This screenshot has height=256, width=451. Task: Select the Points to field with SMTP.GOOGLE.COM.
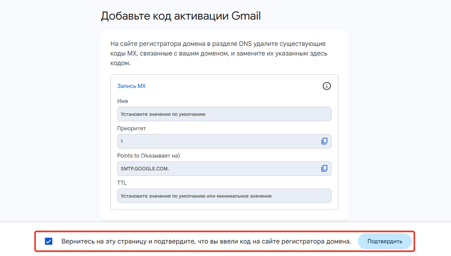(x=224, y=169)
